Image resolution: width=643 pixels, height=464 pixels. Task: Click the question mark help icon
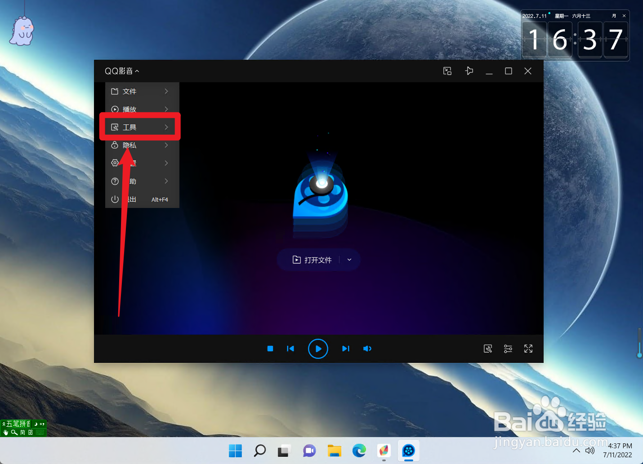(115, 181)
